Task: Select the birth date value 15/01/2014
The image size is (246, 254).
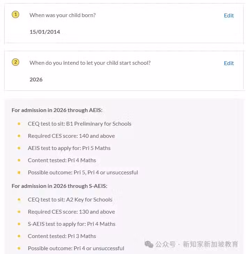Action: pyautogui.click(x=45, y=32)
